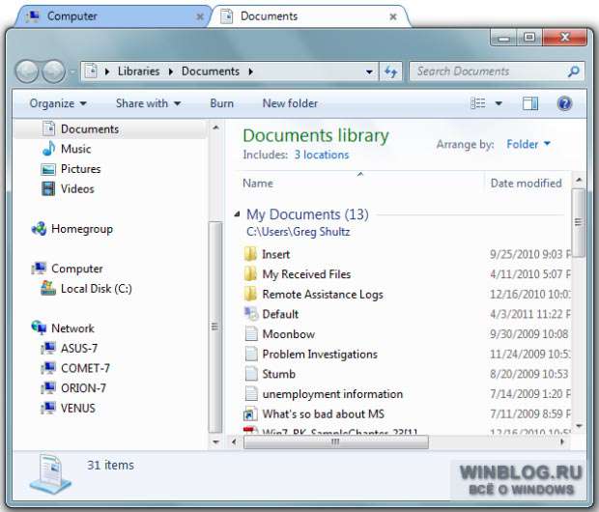Close the Computer tab
This screenshot has width=599, height=512.
200,16
